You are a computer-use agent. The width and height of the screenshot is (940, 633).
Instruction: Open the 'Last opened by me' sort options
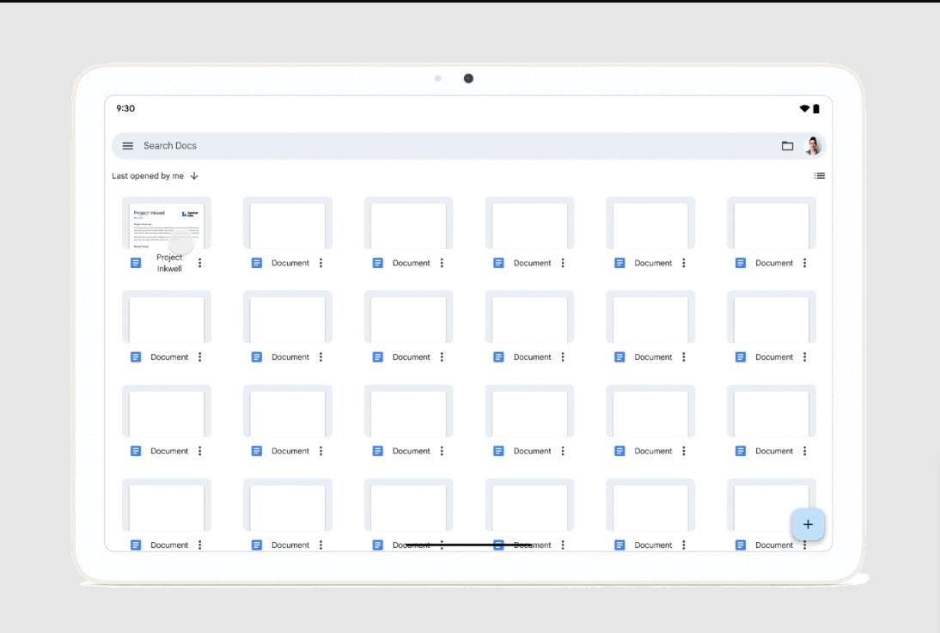[x=148, y=176]
